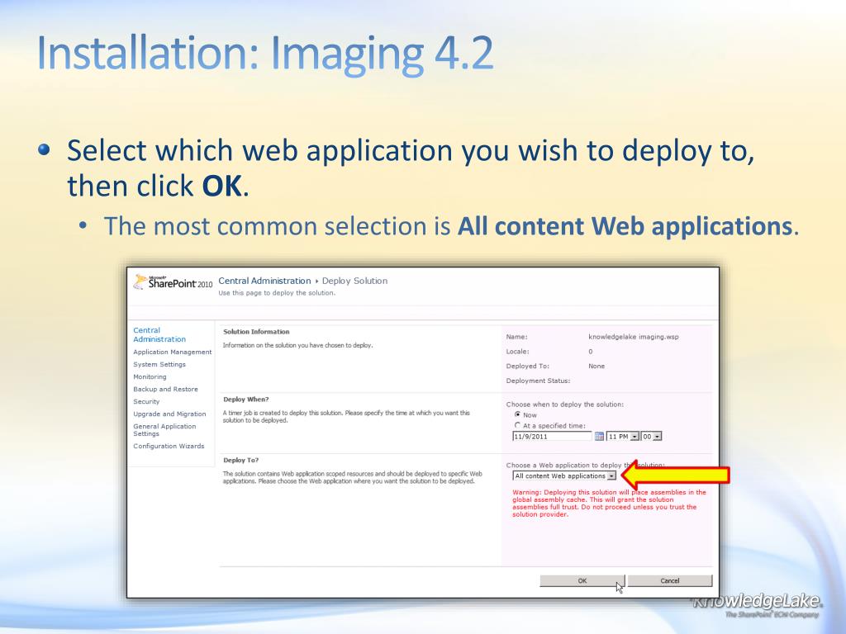The width and height of the screenshot is (846, 634).
Task: Open General Application Settings
Action: tap(164, 429)
